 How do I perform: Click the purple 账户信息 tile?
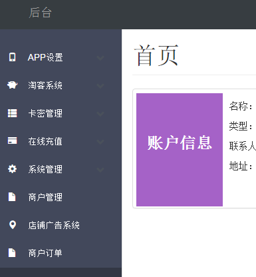pos(180,150)
